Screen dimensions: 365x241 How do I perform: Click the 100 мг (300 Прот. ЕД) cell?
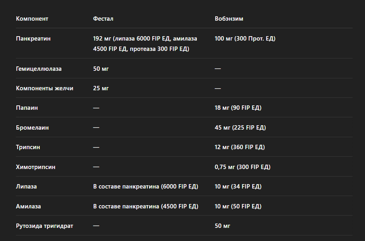[245, 39]
